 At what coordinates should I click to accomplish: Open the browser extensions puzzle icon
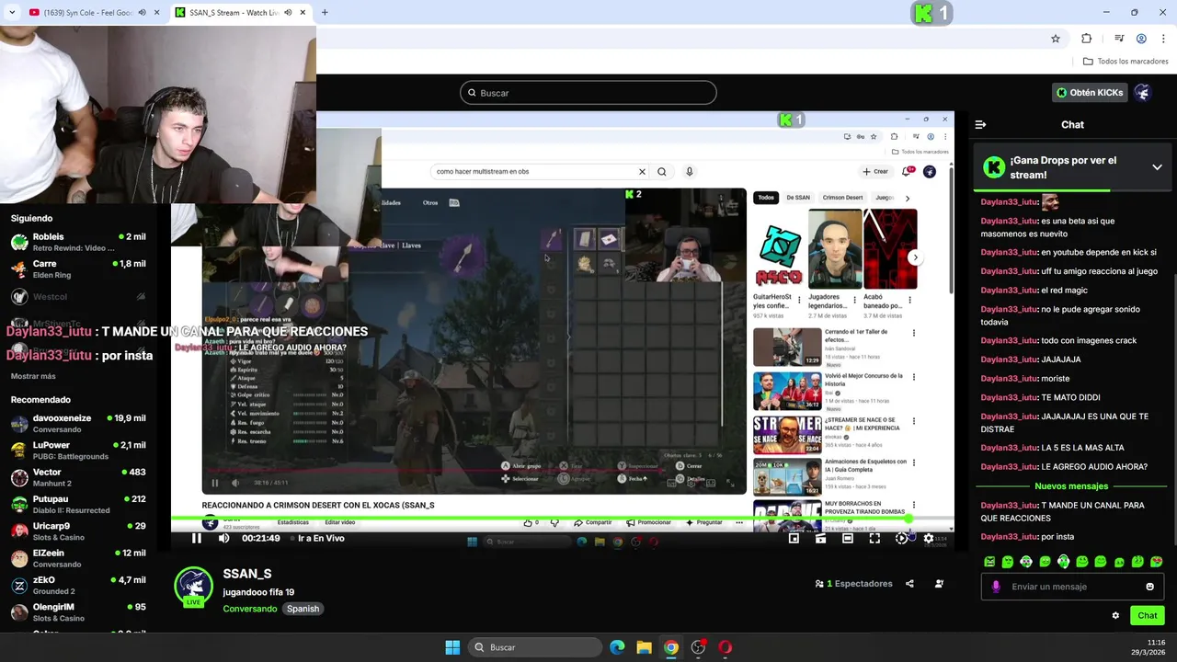(x=1086, y=39)
